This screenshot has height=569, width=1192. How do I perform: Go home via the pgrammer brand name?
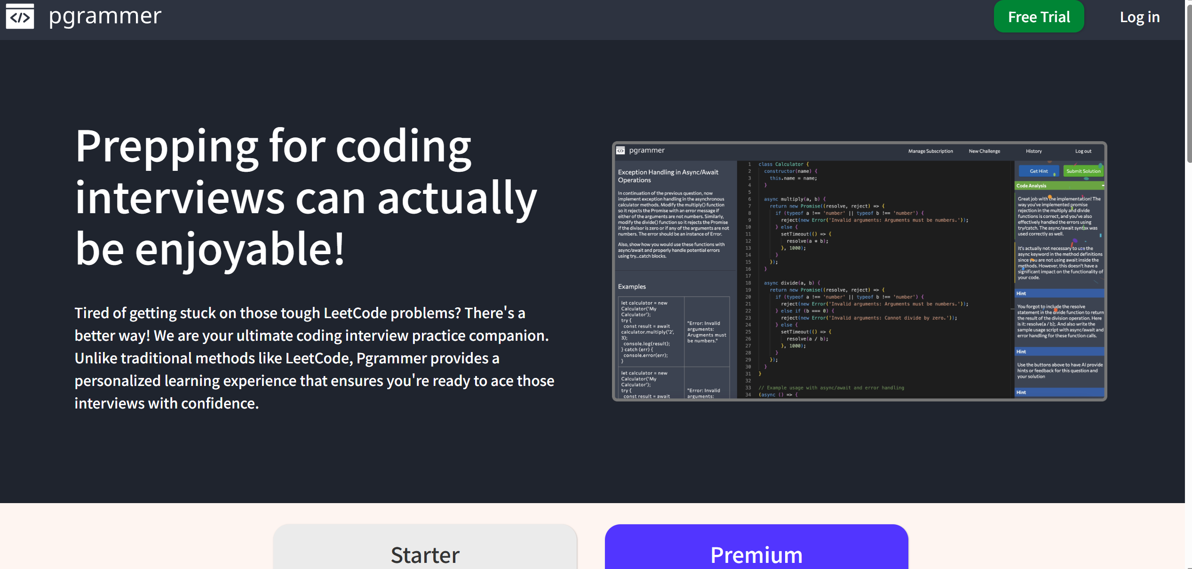[x=105, y=16]
